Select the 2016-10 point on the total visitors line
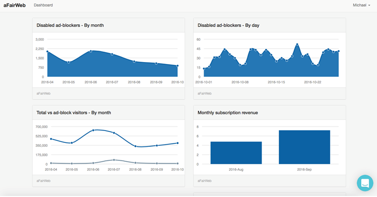 click(x=178, y=143)
